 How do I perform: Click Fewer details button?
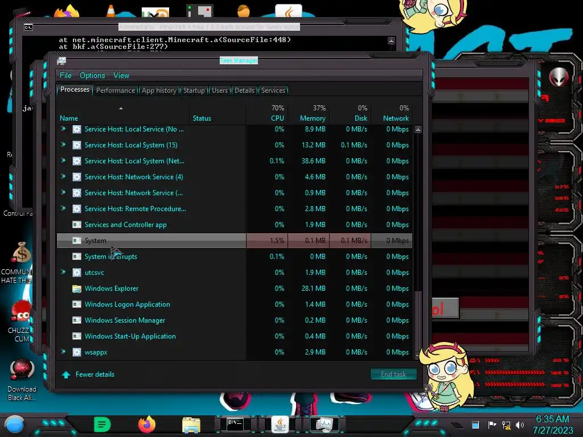click(x=89, y=374)
